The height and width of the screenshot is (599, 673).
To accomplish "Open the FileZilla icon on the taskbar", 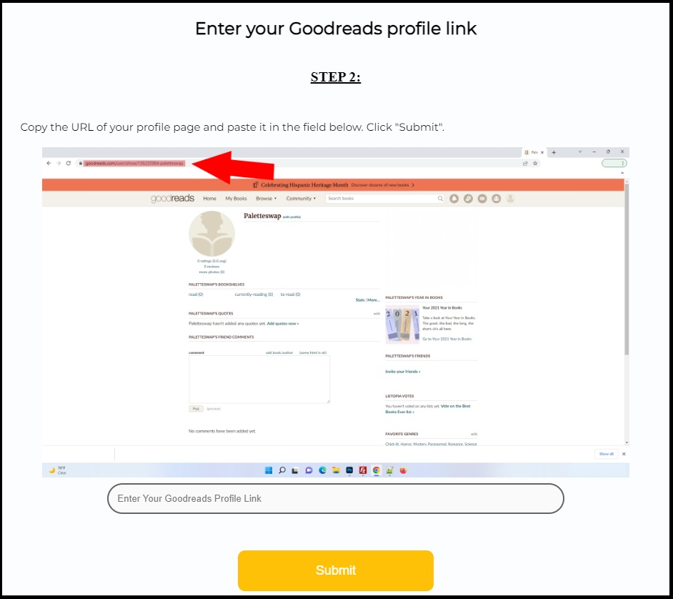I will click(363, 470).
